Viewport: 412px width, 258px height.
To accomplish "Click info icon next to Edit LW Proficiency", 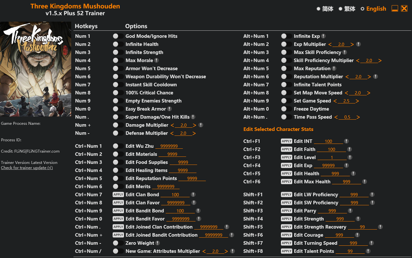I will [x=372, y=195].
